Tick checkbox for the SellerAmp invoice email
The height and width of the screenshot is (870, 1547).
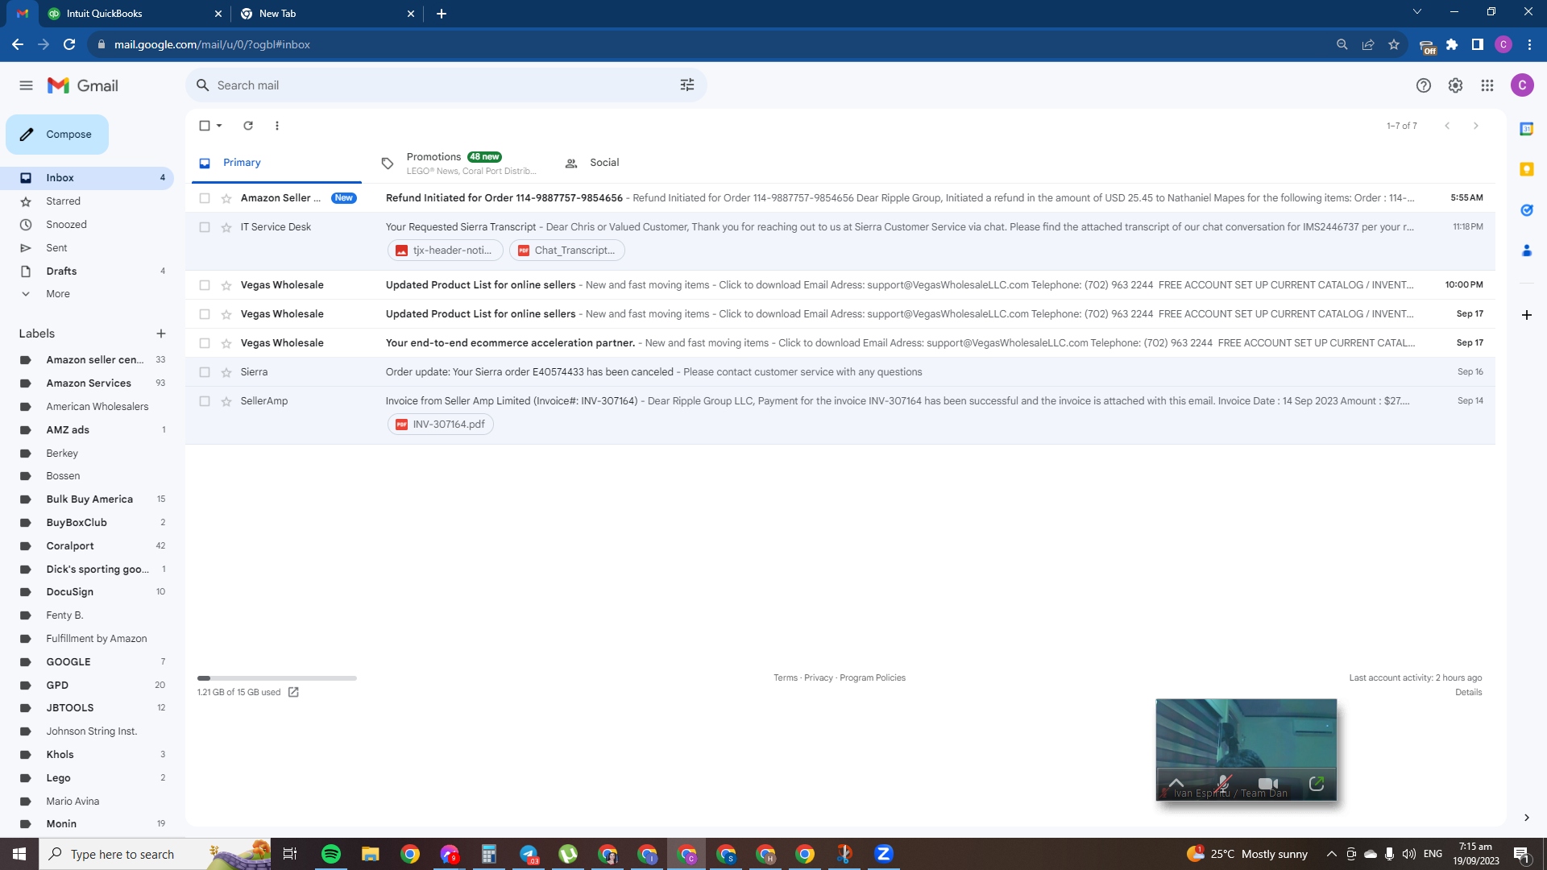click(x=205, y=401)
